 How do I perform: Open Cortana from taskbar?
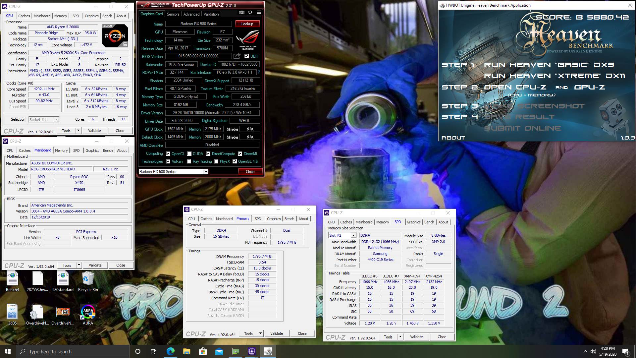tap(138, 351)
